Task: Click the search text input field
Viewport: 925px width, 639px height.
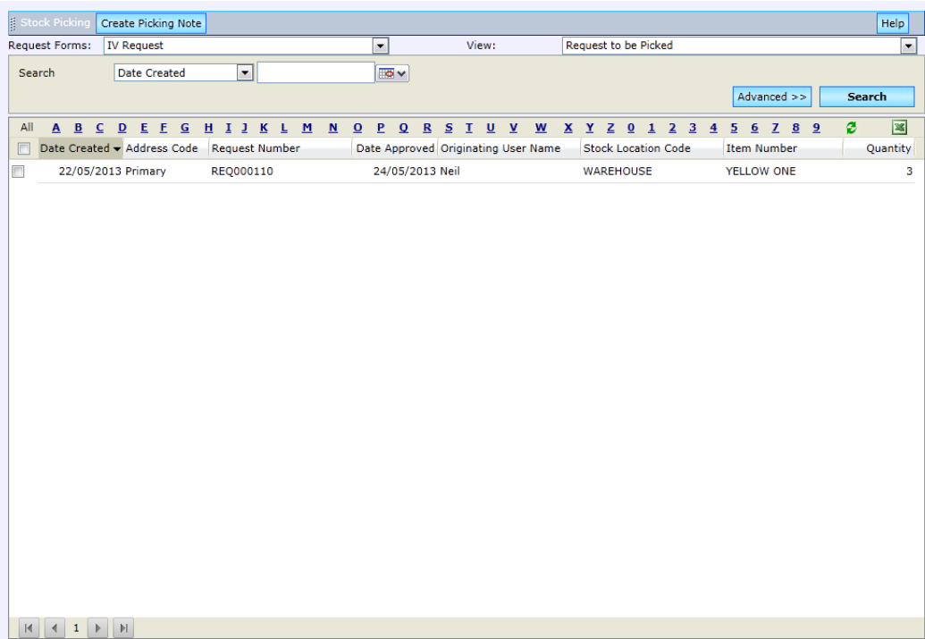Action: pos(315,73)
